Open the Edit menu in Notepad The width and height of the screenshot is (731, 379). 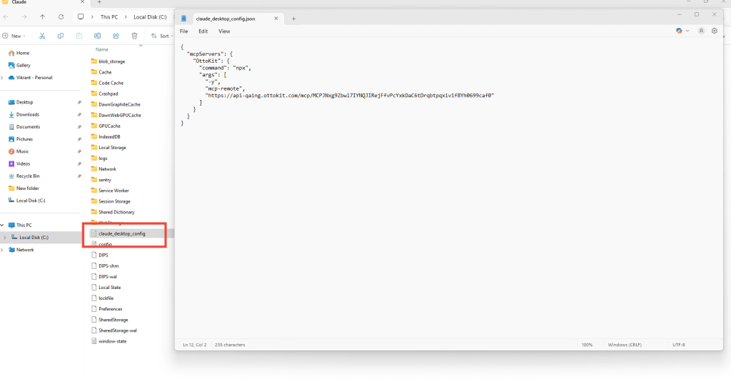(x=203, y=31)
